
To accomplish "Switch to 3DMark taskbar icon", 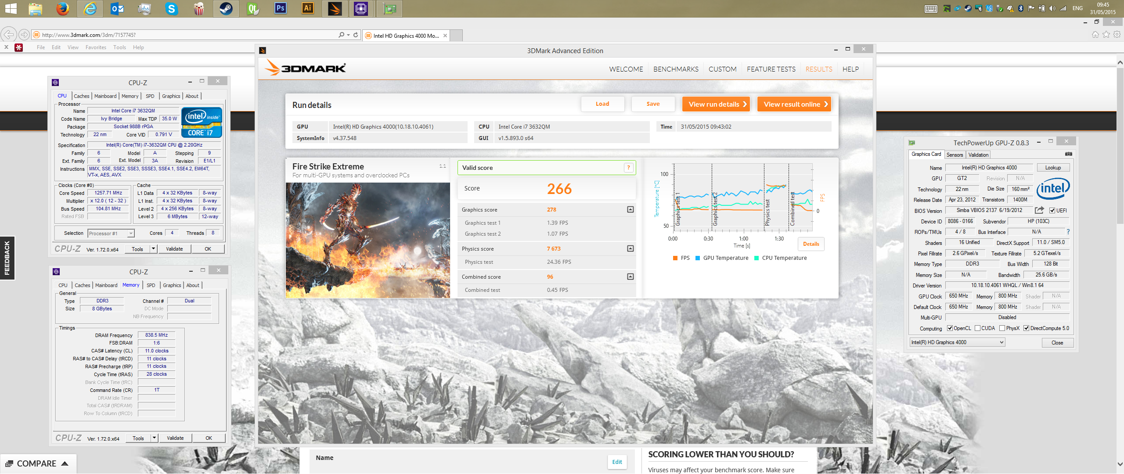I will pyautogui.click(x=335, y=8).
